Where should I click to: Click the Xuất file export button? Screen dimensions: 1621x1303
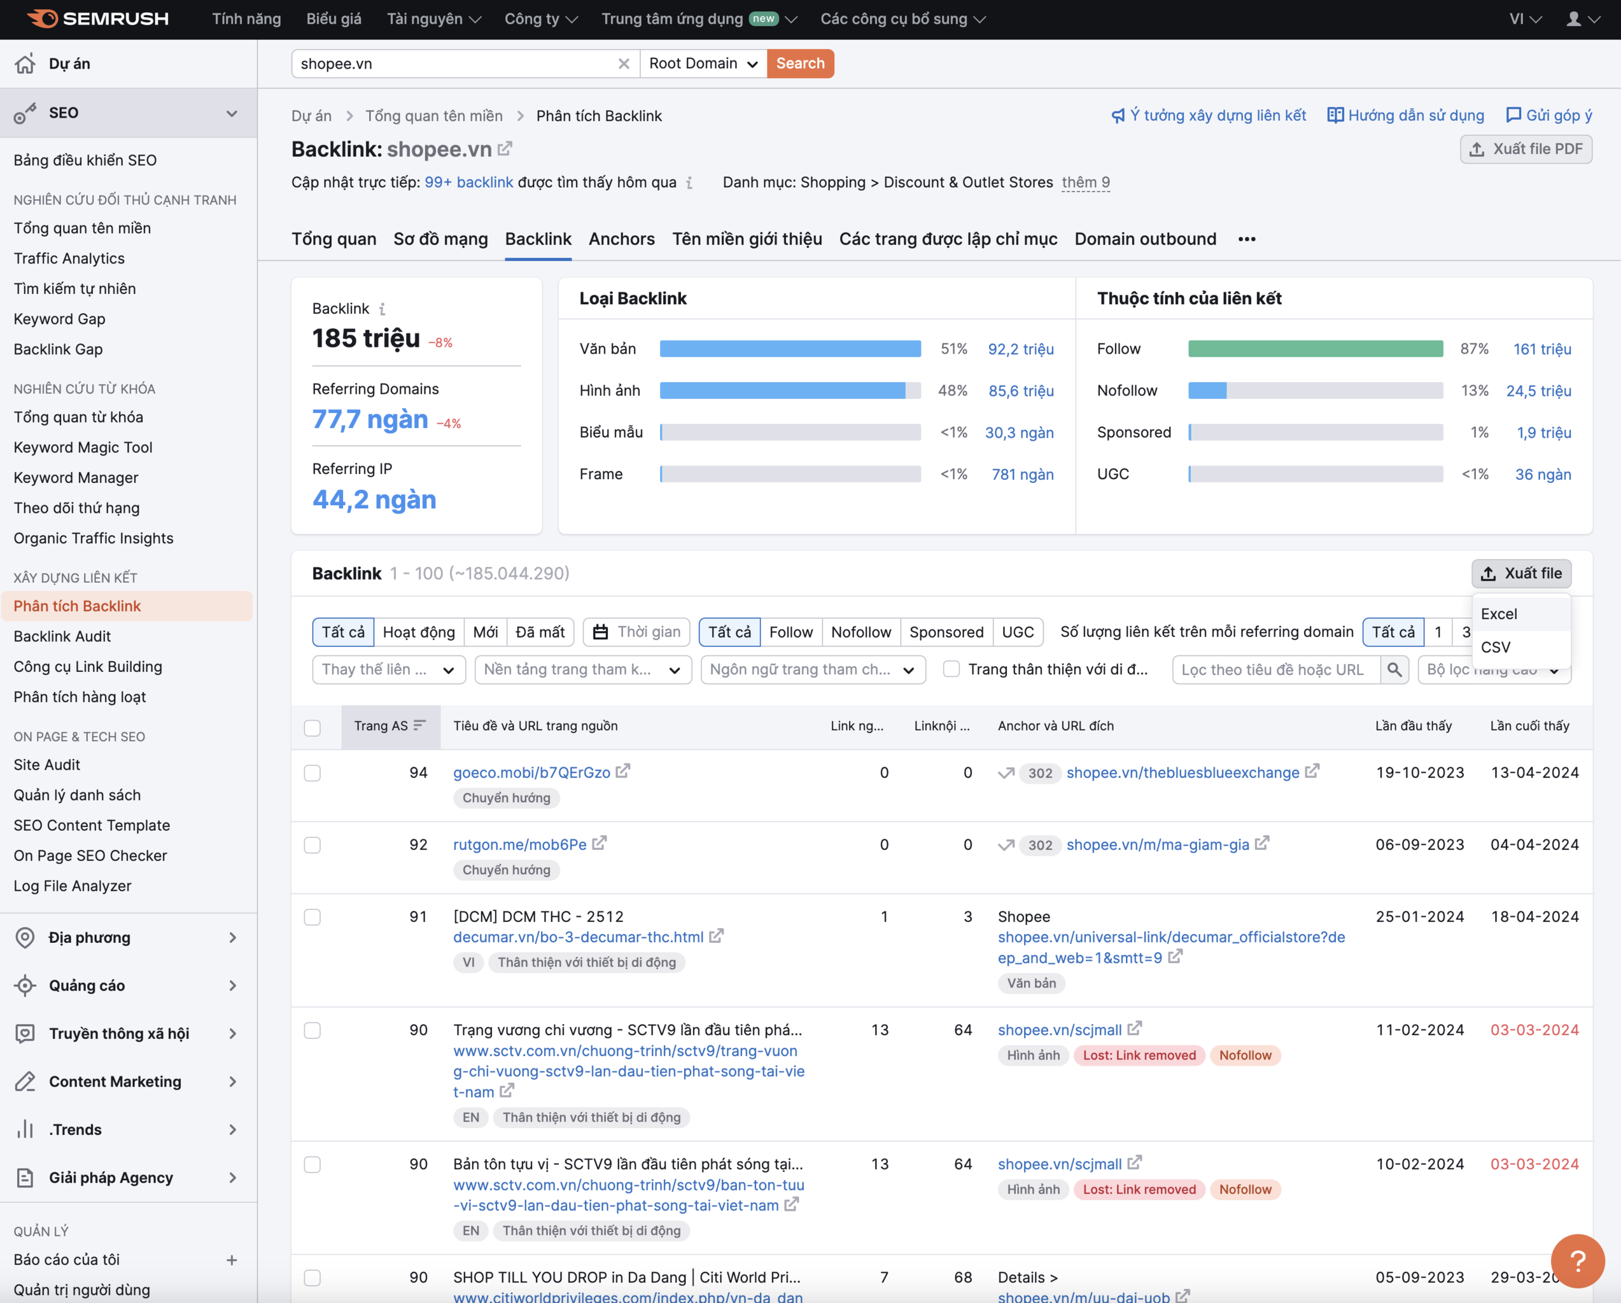tap(1521, 573)
